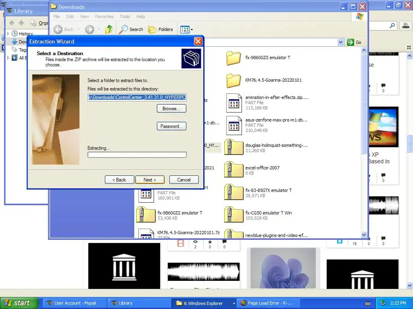The image size is (413, 309).
Task: Expand History in Library tree
Action: [x=8, y=33]
